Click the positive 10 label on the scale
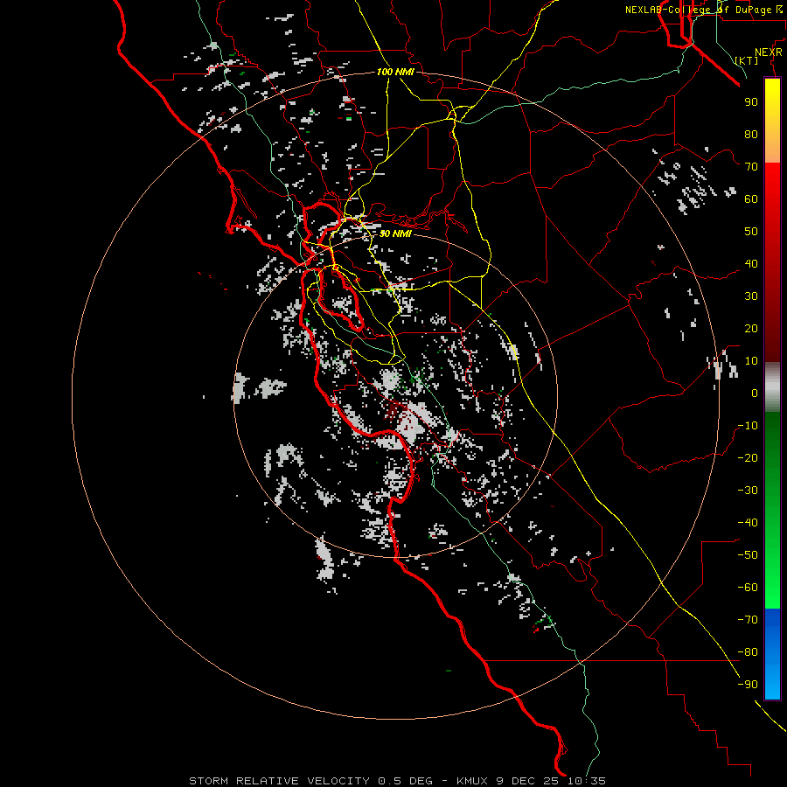Image resolution: width=787 pixels, height=787 pixels. coord(751,361)
